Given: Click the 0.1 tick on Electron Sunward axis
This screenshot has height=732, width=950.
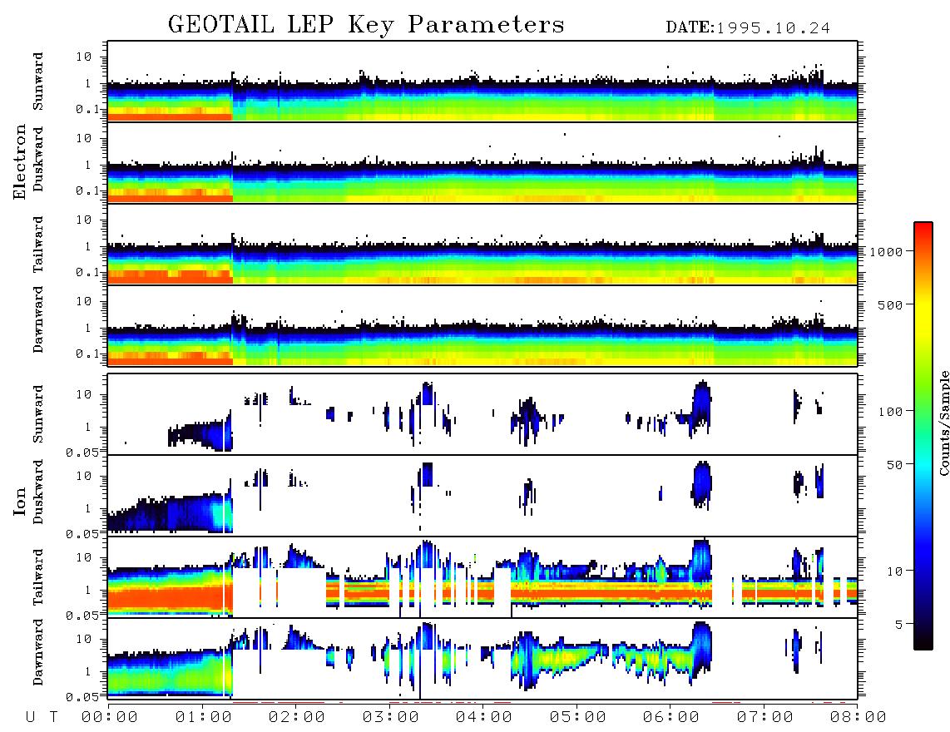Looking at the screenshot, I should click(x=86, y=109).
